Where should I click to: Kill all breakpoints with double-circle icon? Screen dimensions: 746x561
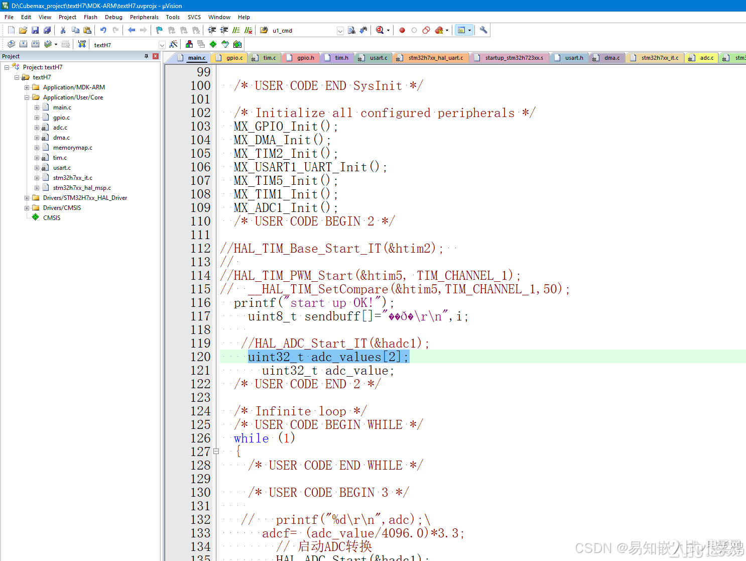click(x=426, y=30)
